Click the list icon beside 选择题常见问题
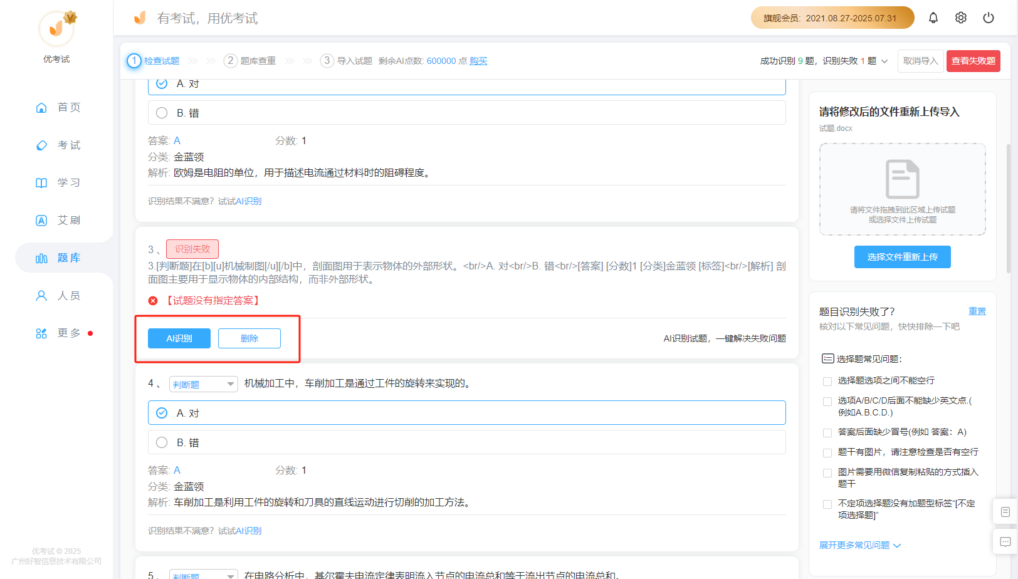The height and width of the screenshot is (579, 1018). [827, 359]
